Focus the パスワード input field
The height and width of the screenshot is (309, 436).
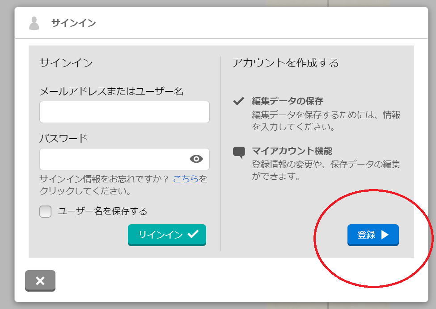coord(124,159)
